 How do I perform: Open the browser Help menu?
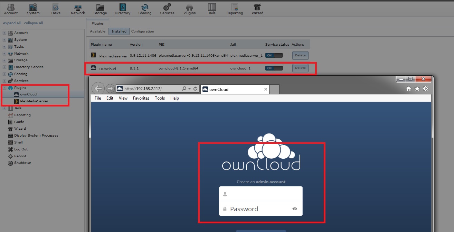click(174, 98)
